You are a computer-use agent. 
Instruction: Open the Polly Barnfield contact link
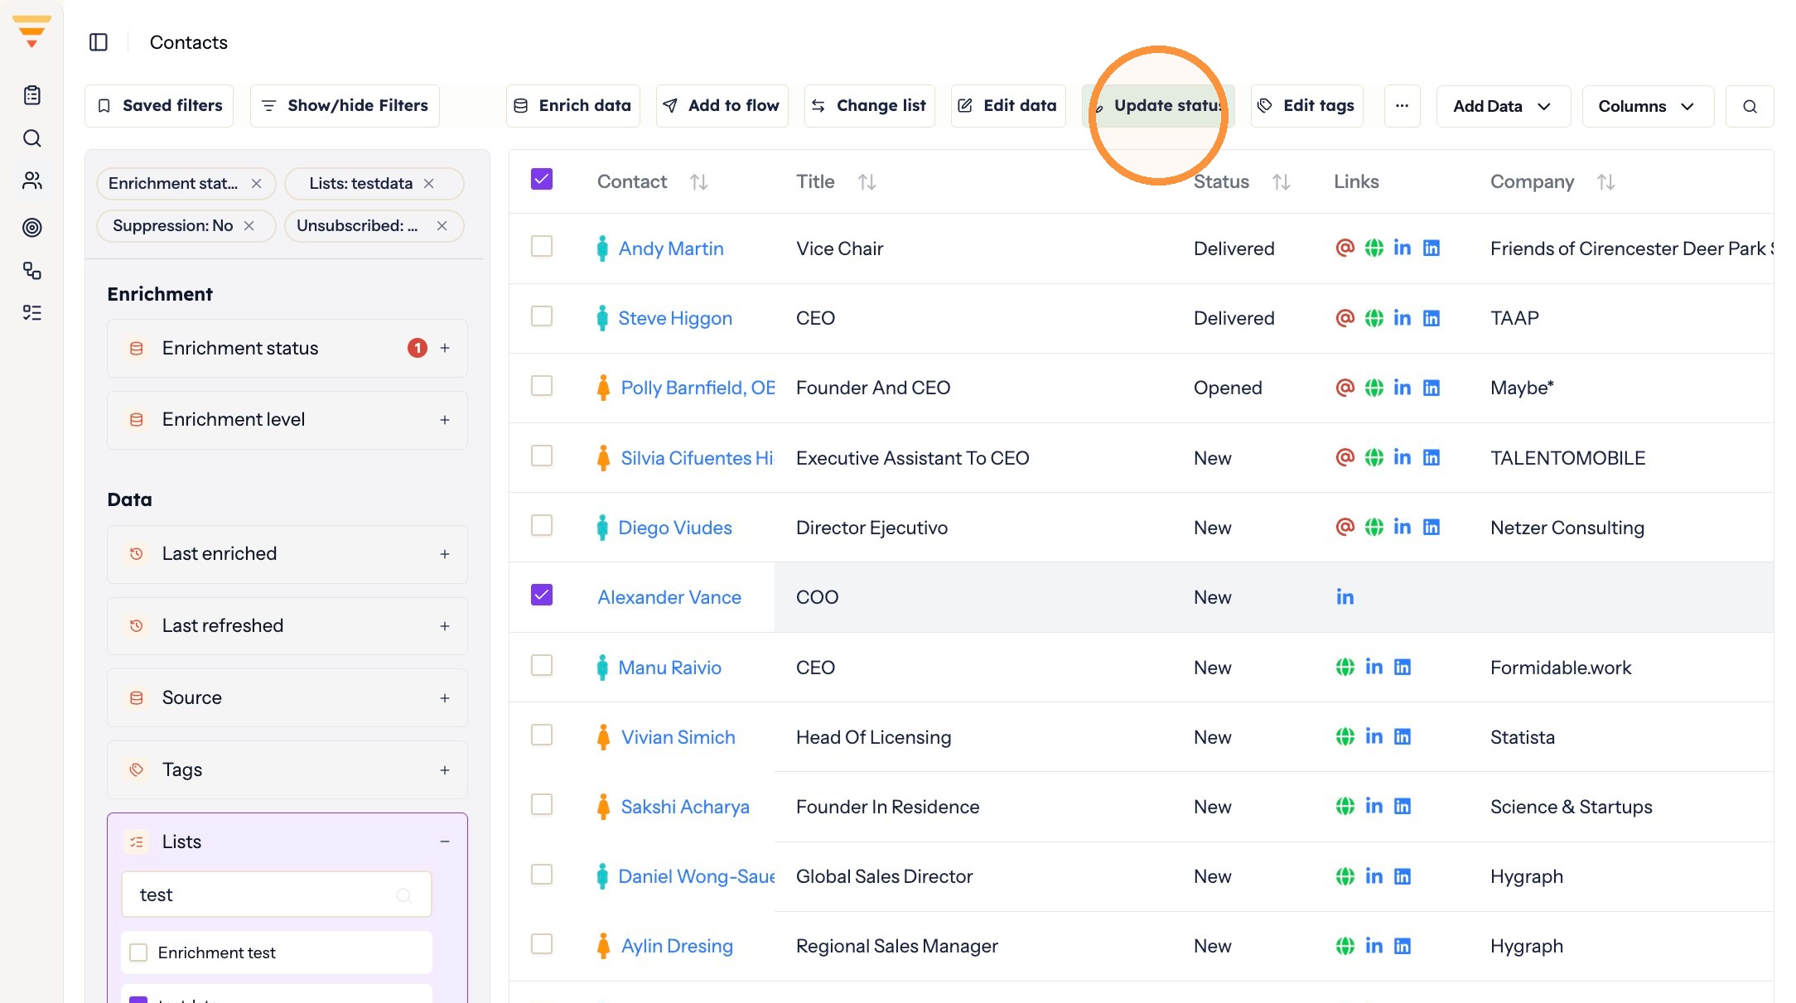point(698,388)
